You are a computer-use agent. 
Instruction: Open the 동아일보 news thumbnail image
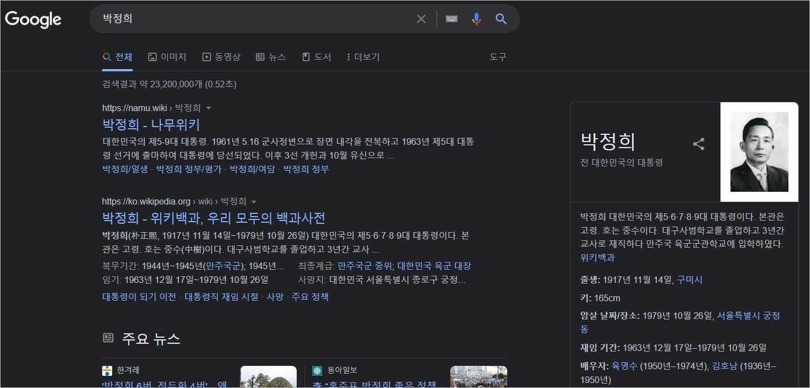478,377
